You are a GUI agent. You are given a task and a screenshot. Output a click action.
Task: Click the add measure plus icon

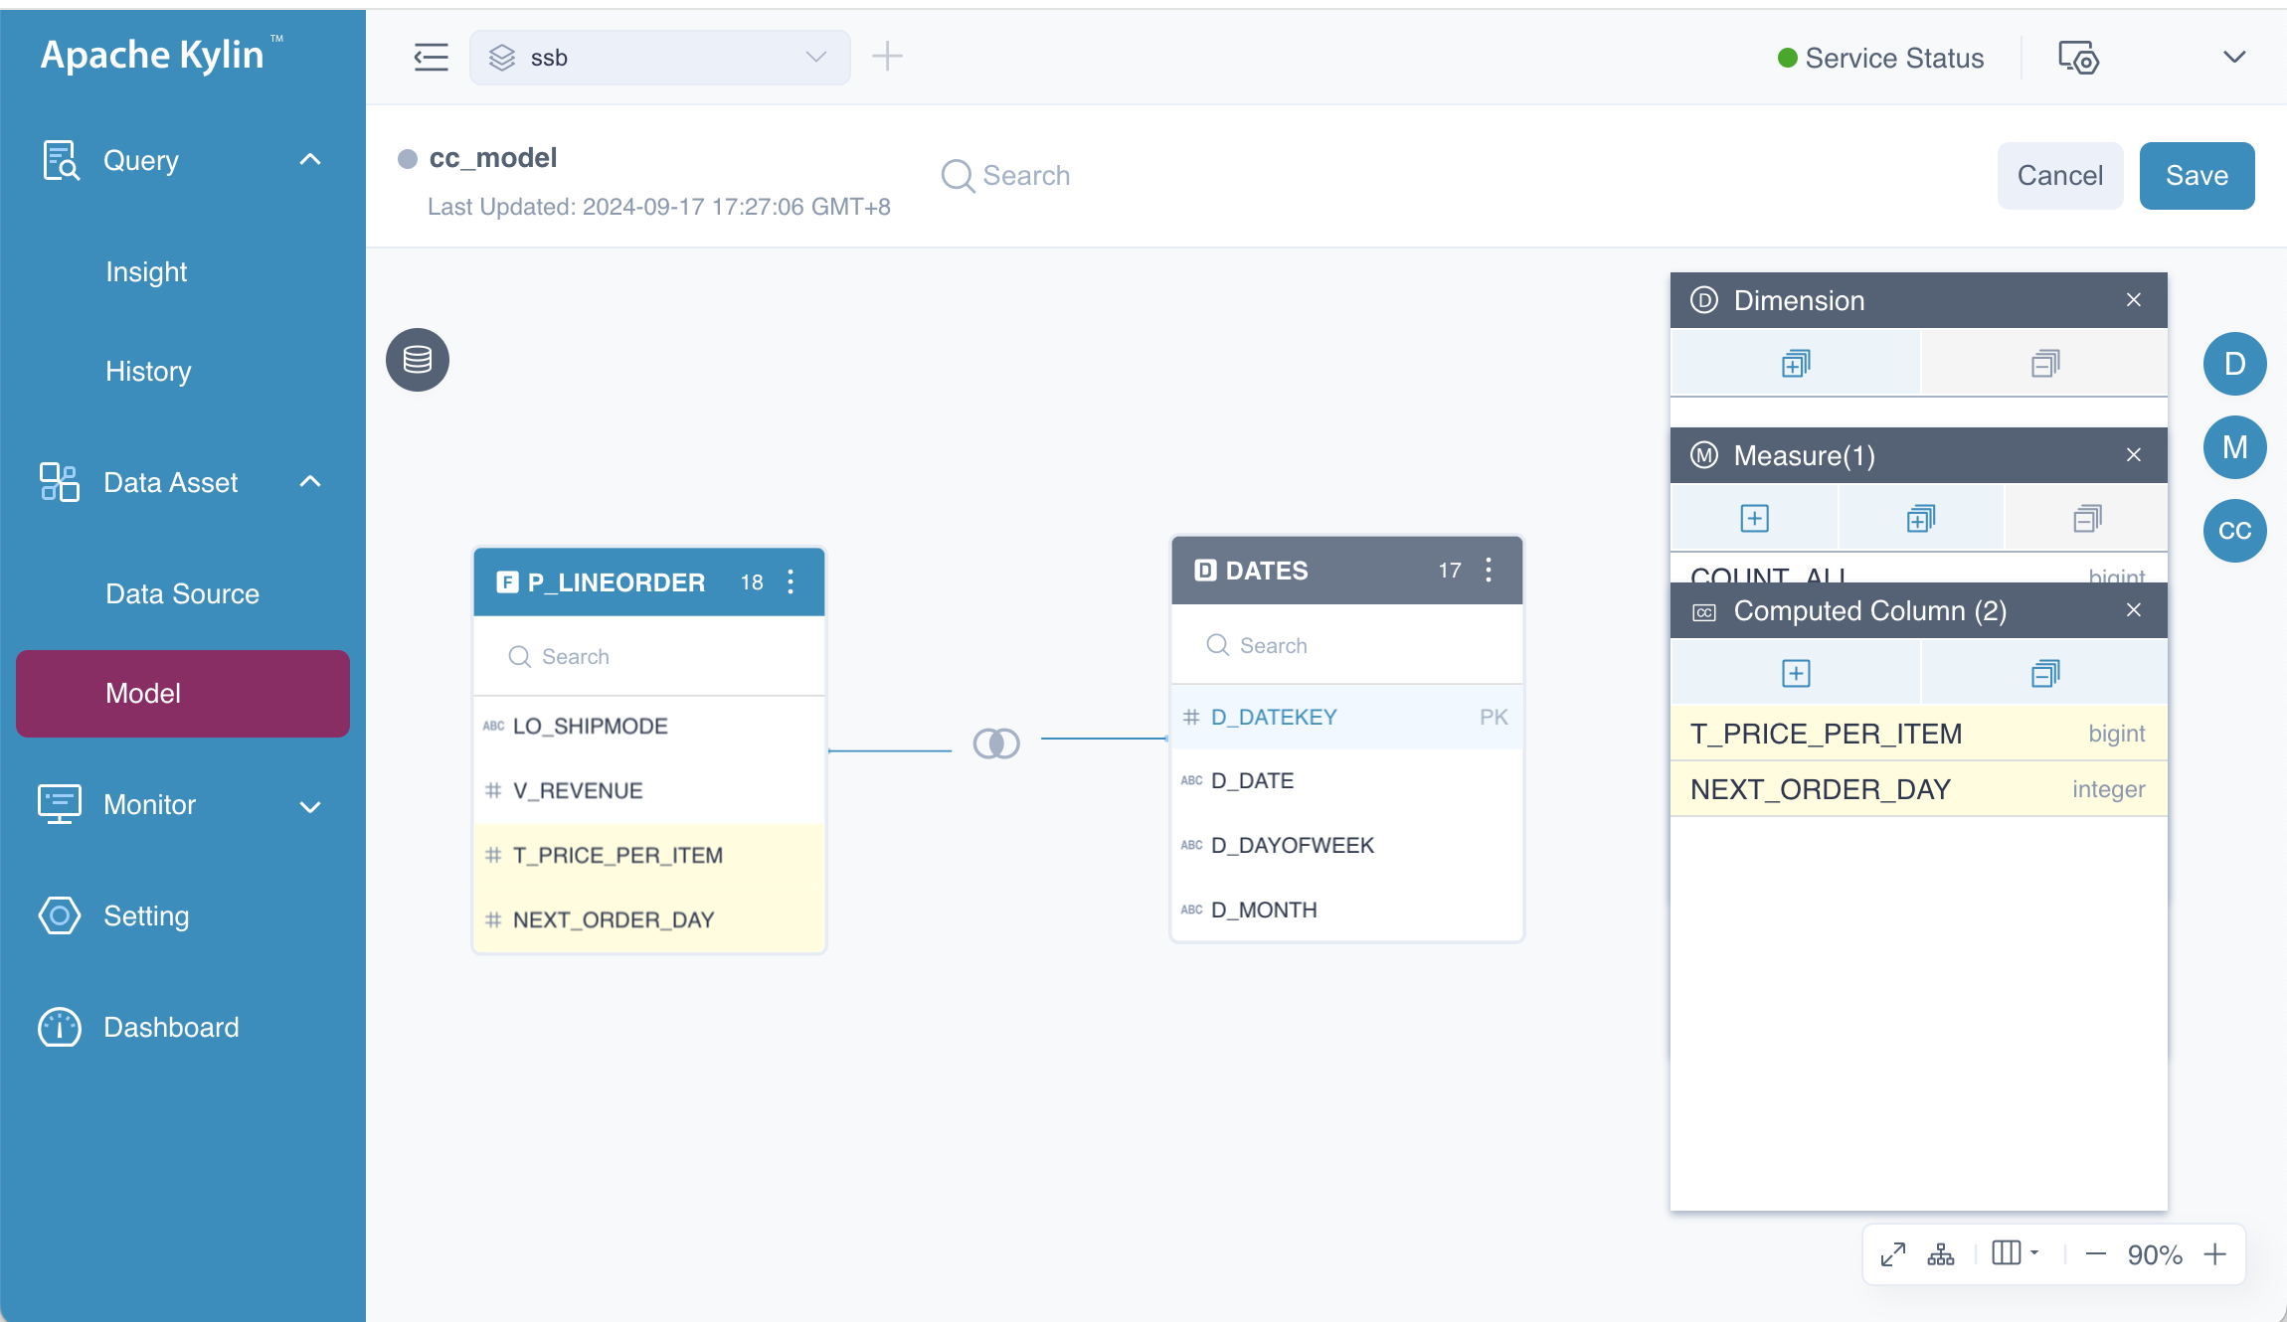pos(1754,519)
